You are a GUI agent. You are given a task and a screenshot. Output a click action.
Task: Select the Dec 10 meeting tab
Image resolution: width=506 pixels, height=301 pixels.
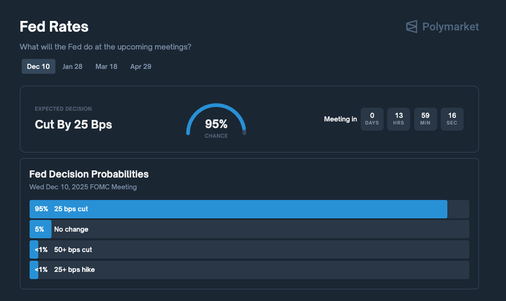38,66
